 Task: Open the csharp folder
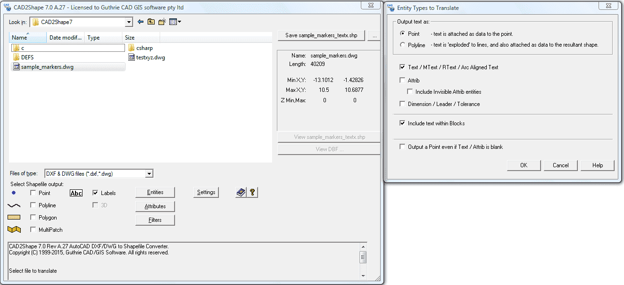(x=141, y=48)
